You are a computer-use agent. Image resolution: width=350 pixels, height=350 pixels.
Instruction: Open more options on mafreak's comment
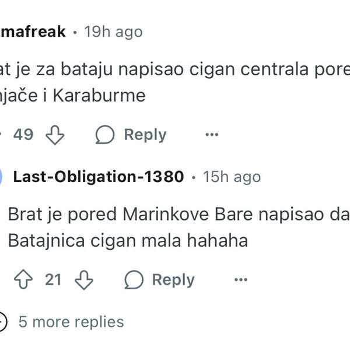(212, 135)
